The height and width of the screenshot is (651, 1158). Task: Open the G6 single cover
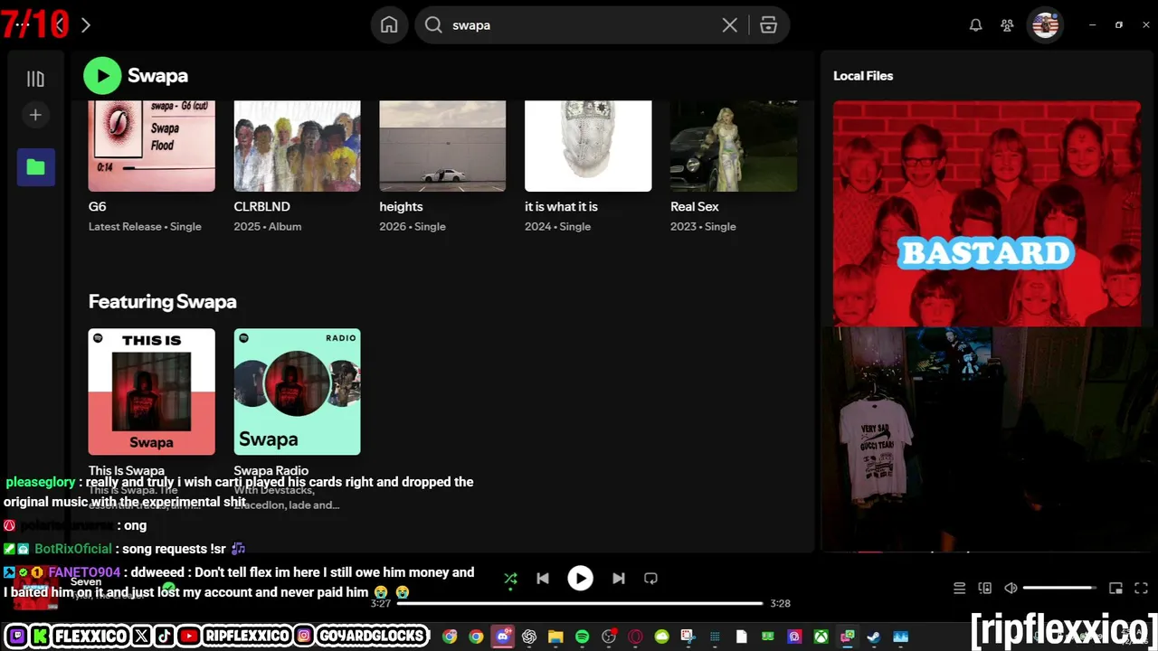152,146
